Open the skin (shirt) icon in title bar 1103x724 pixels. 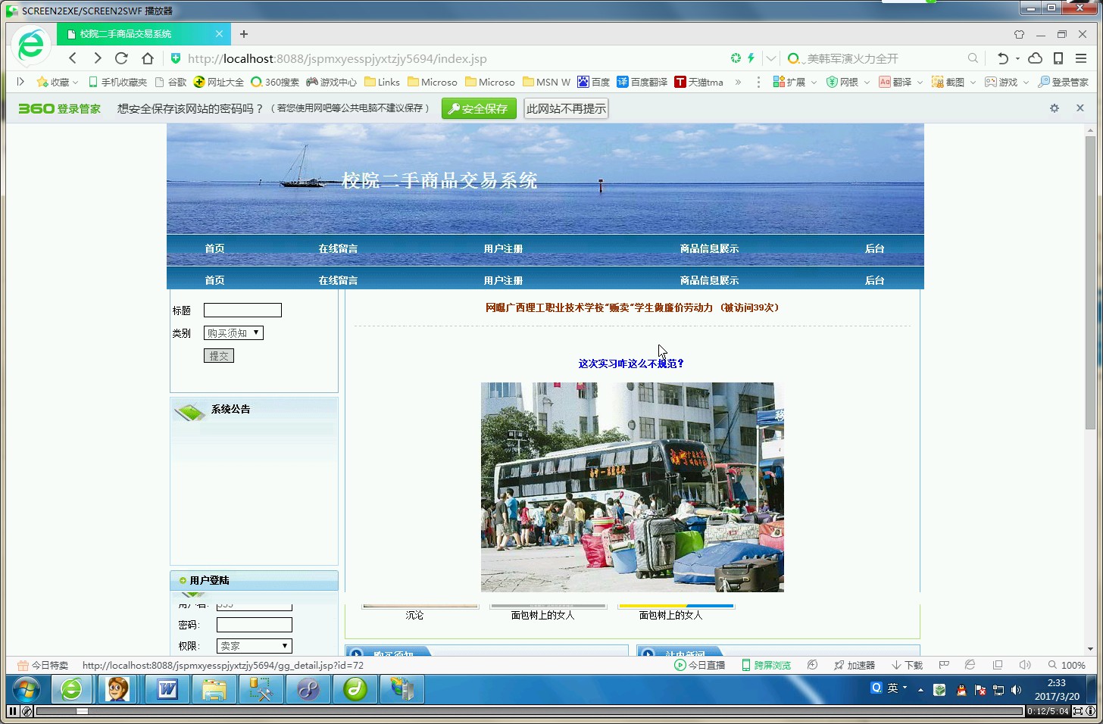pyautogui.click(x=1019, y=34)
